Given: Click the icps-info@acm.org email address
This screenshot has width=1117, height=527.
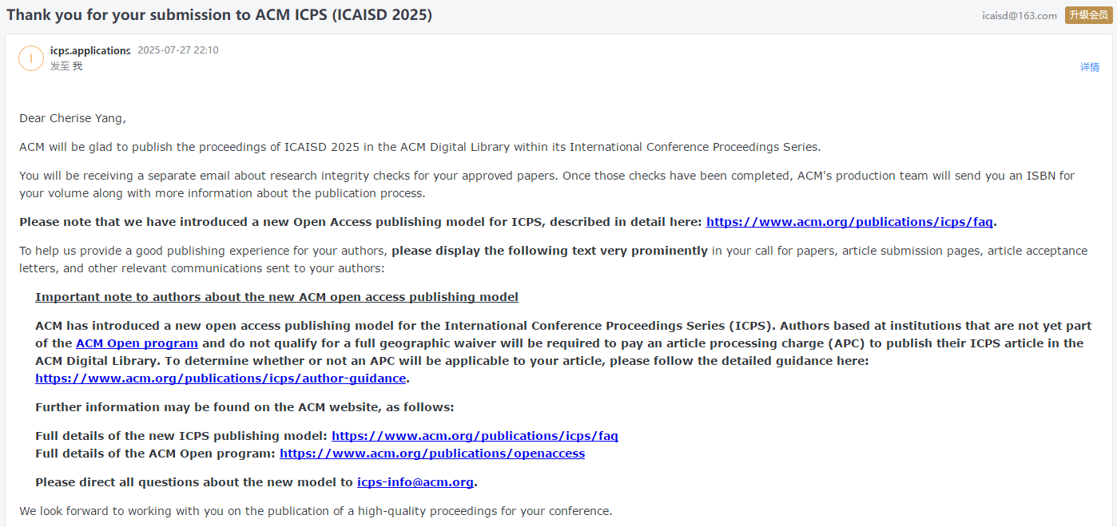Looking at the screenshot, I should [x=415, y=482].
